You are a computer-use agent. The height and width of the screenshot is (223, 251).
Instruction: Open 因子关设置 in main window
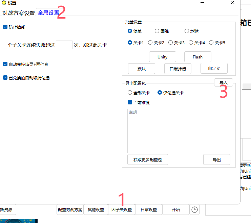click(x=122, y=209)
